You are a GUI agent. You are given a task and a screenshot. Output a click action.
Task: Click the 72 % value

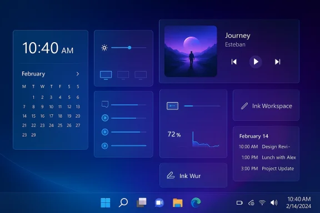[x=174, y=134]
